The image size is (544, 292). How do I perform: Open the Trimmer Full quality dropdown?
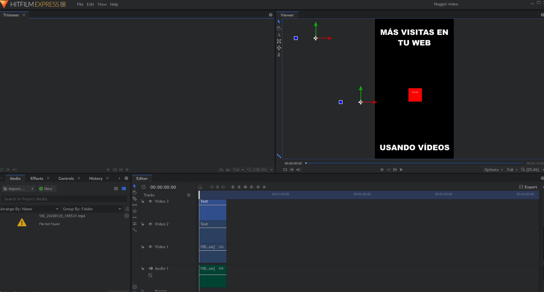point(239,170)
